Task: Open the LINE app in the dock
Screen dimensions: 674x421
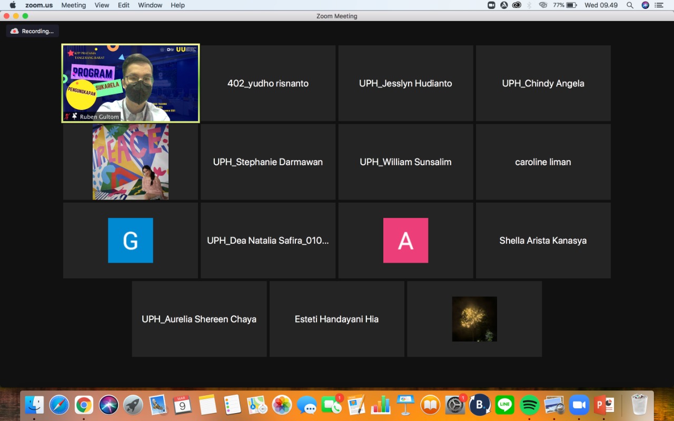Action: click(x=505, y=405)
